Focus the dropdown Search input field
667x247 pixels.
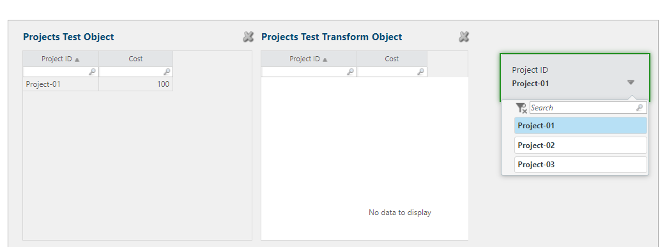pos(588,108)
